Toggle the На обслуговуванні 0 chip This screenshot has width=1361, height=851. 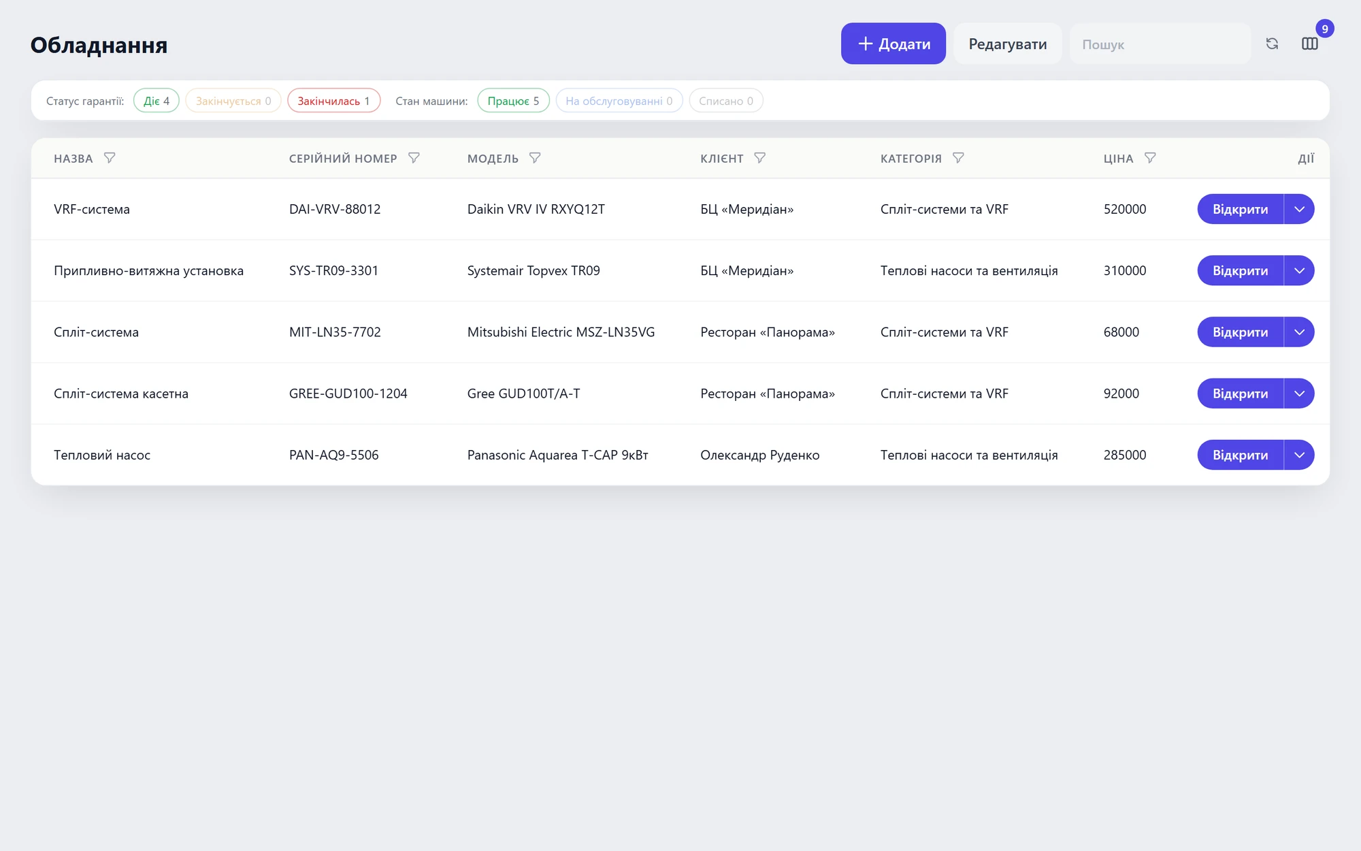[x=619, y=101]
